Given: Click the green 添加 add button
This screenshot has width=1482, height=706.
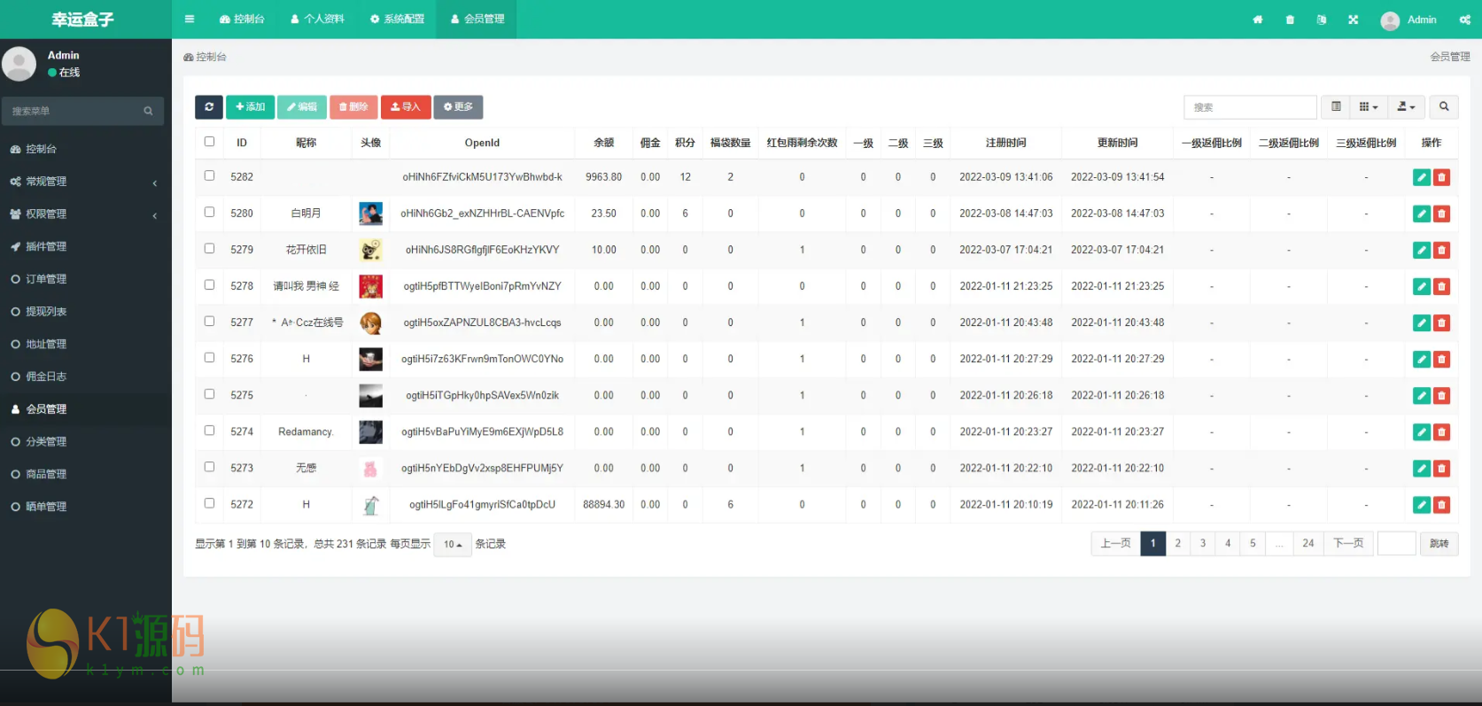Looking at the screenshot, I should (250, 106).
